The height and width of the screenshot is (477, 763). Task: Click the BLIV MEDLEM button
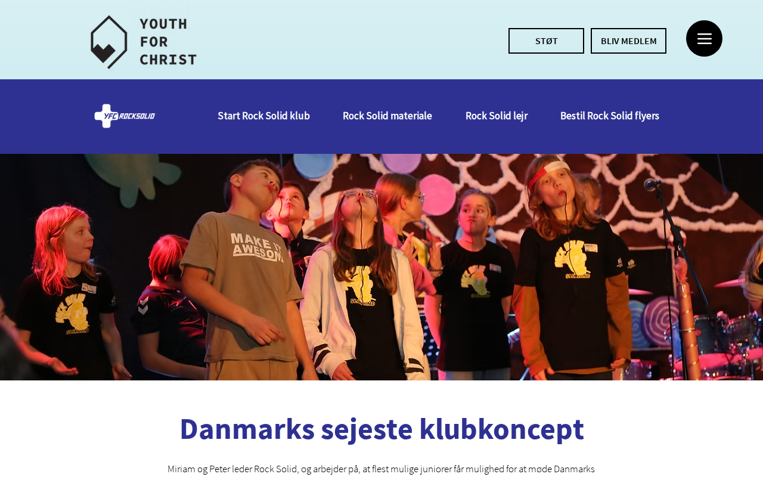tap(628, 41)
